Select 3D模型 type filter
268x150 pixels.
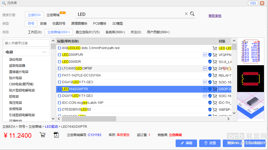point(118,24)
